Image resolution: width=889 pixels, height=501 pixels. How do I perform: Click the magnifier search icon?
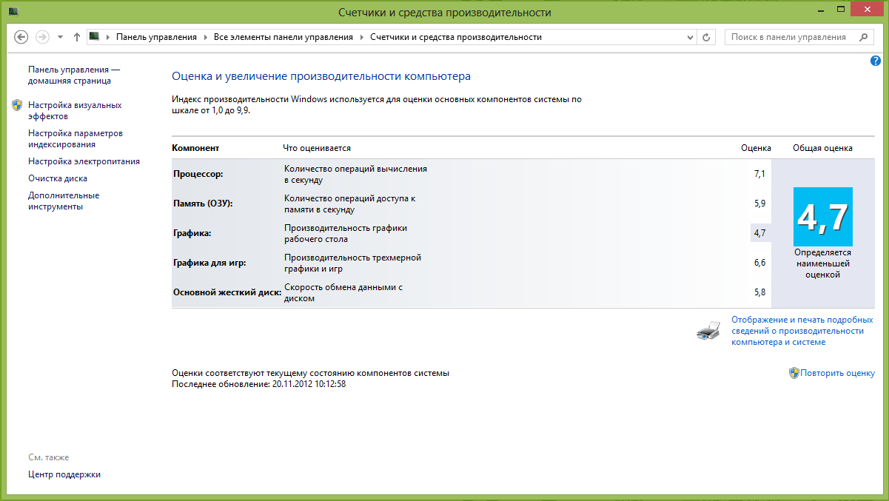pos(863,37)
